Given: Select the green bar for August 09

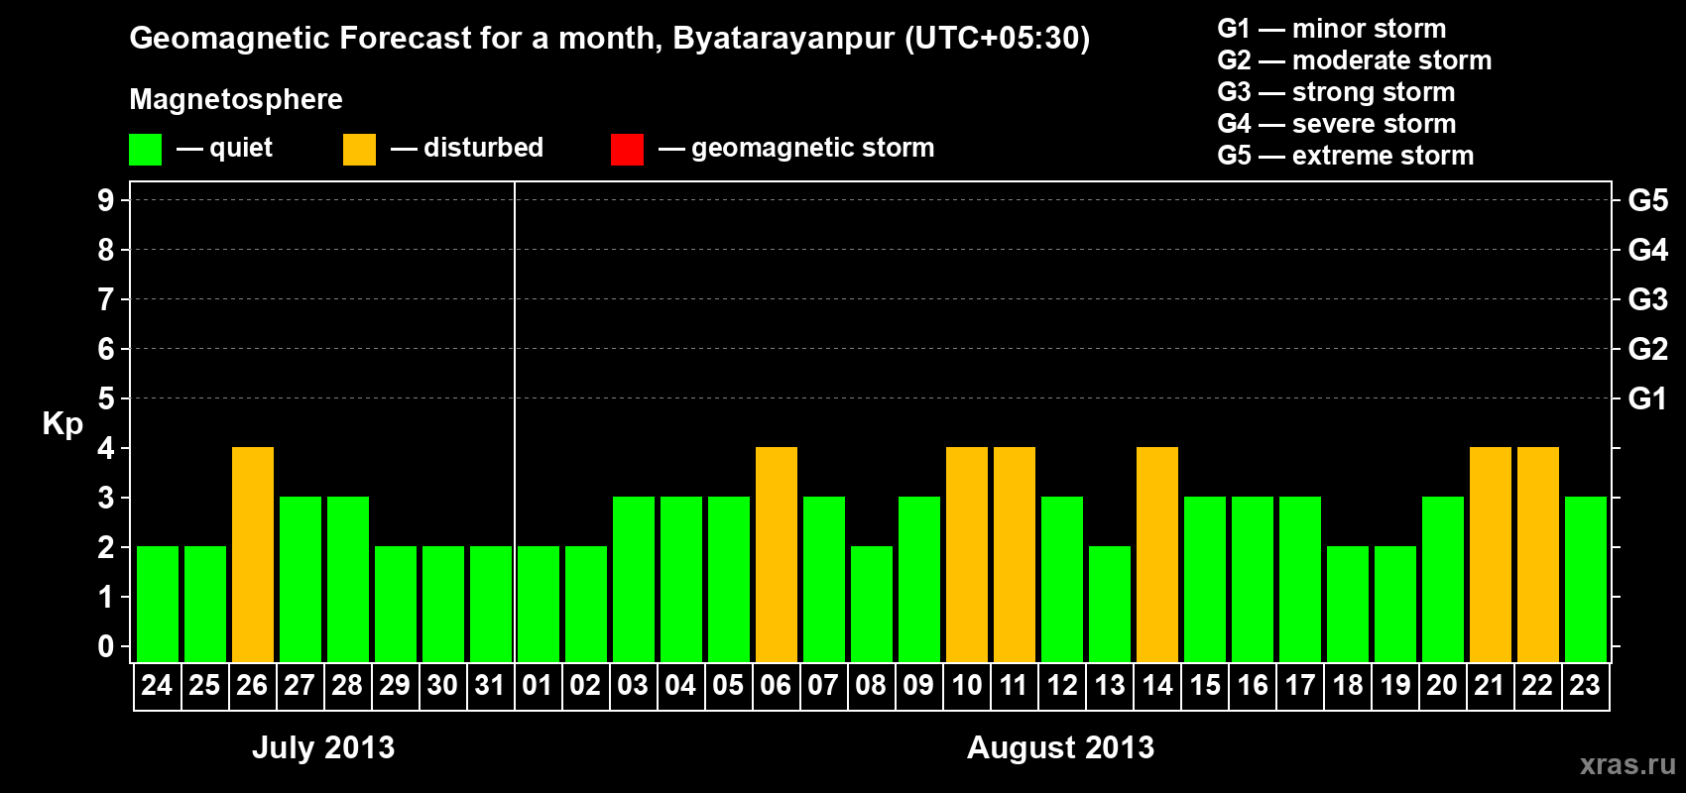Looking at the screenshot, I should [x=919, y=579].
